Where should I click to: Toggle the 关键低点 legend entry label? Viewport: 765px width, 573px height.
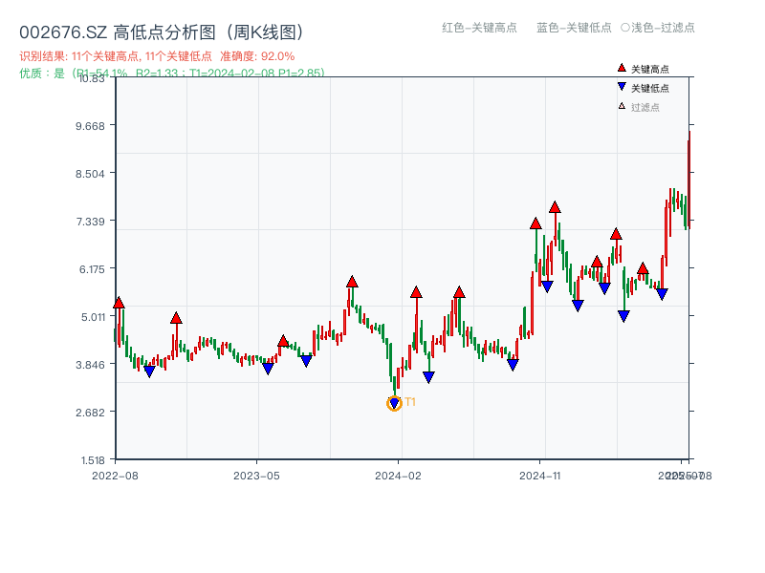pos(650,88)
